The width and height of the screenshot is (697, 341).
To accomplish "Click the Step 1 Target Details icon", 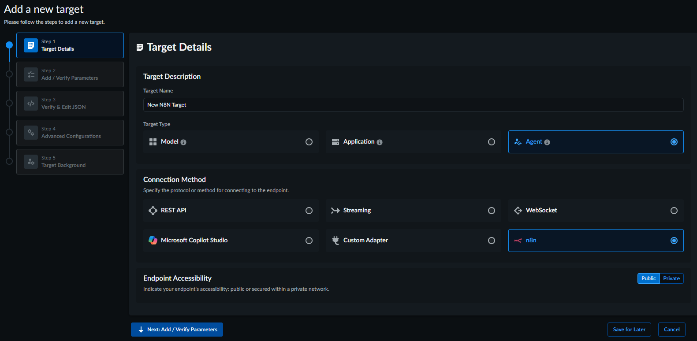I will [x=31, y=45].
